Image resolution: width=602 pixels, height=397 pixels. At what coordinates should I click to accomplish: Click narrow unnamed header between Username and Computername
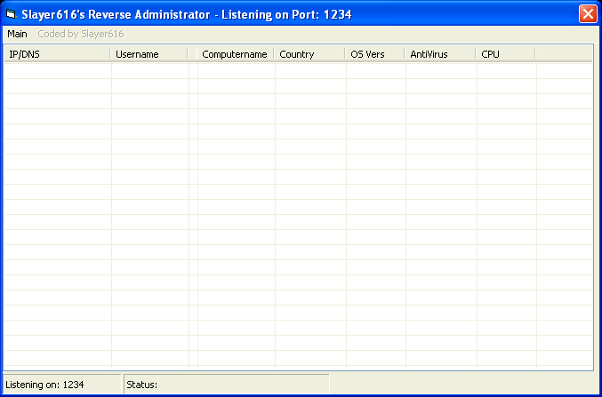coord(192,54)
